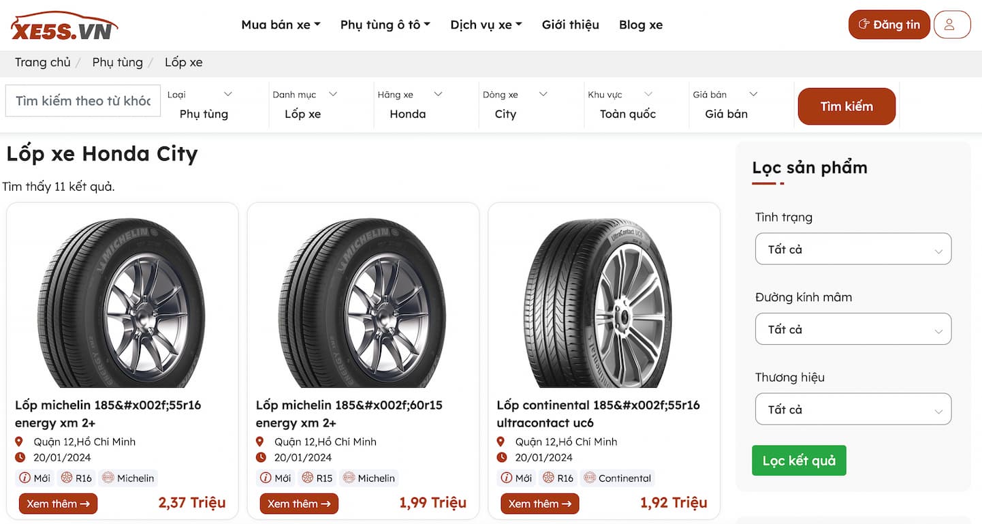
Task: Open the user account icon
Action: tap(951, 25)
